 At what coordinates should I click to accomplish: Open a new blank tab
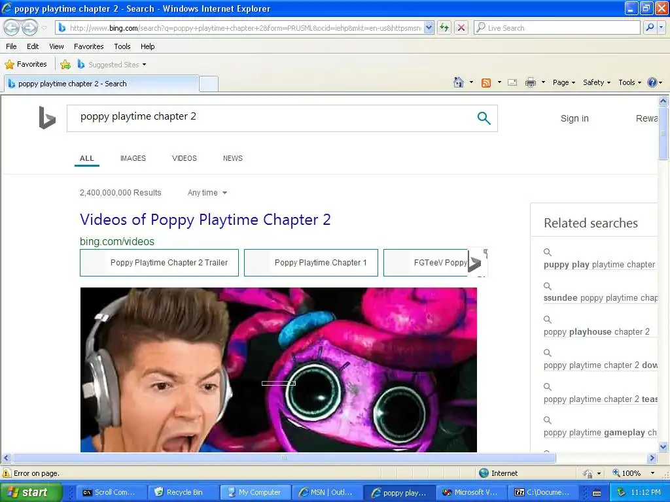pos(209,84)
